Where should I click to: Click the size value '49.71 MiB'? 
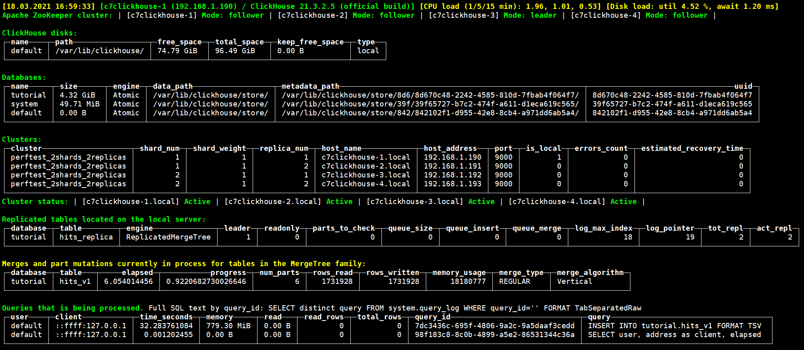80,104
